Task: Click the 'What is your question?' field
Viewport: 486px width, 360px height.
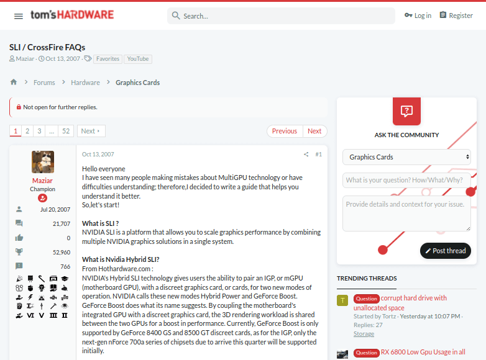Action: click(x=406, y=180)
